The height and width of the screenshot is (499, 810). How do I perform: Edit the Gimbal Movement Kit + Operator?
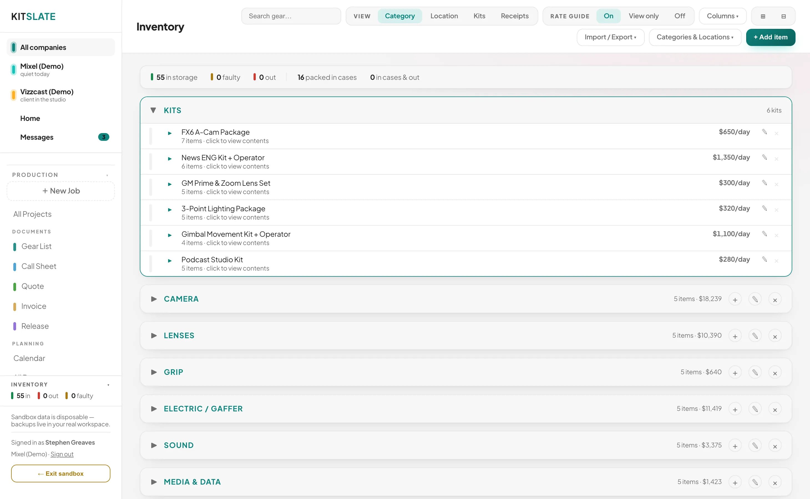pos(765,234)
